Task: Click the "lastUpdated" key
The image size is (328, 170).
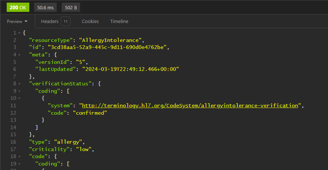Action: (56, 69)
